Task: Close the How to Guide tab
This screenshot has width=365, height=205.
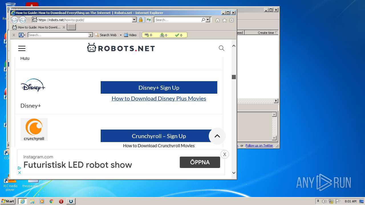Action: point(64,27)
